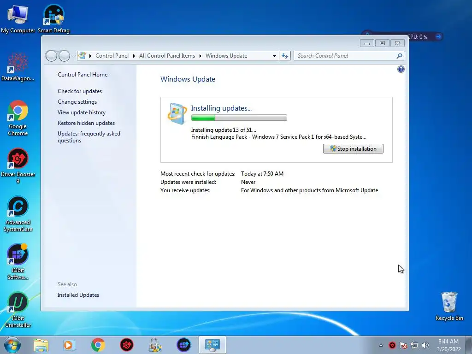Refresh the Control Panel address bar
Viewport: 472px width, 354px height.
[x=285, y=56]
